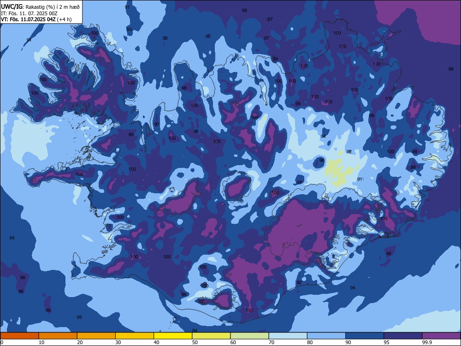Viewport: 461px width, 346px height.
Task: Click the 'IT: Fös. 11. 07. 2025 00Z' line
Action: [29, 13]
